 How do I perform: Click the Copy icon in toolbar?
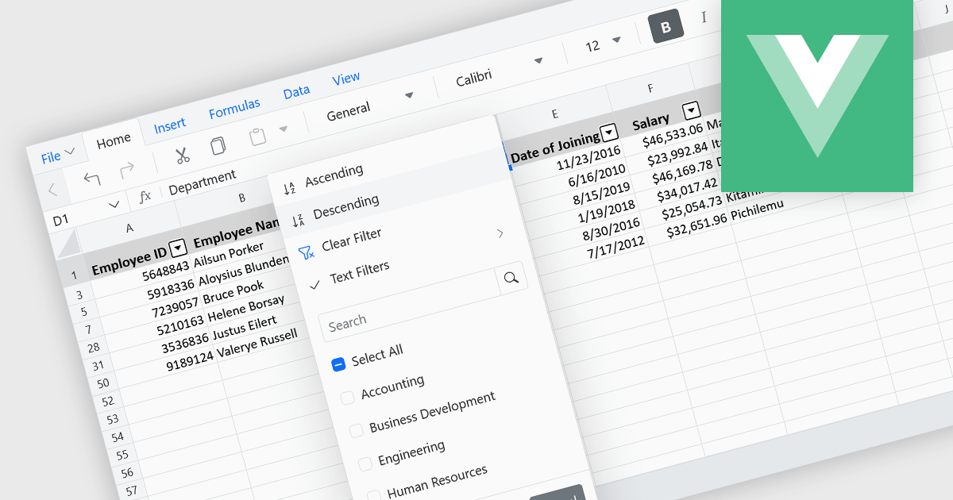pos(218,146)
